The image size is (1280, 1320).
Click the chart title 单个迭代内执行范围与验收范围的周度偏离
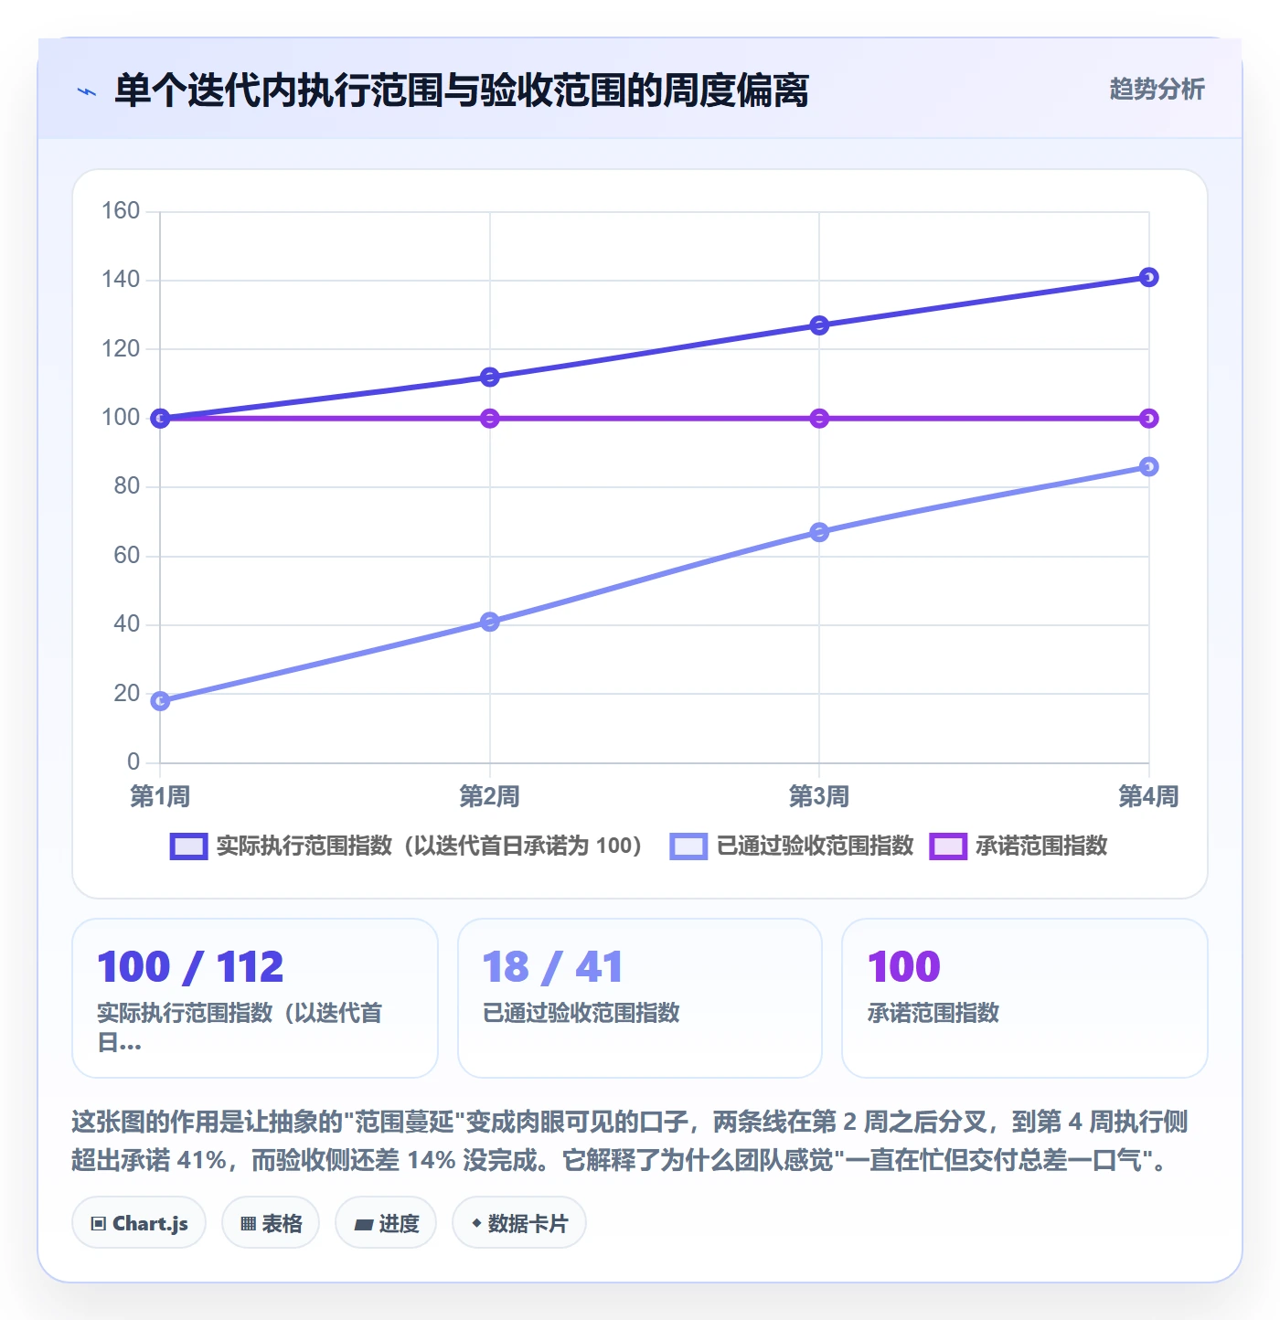coord(462,90)
